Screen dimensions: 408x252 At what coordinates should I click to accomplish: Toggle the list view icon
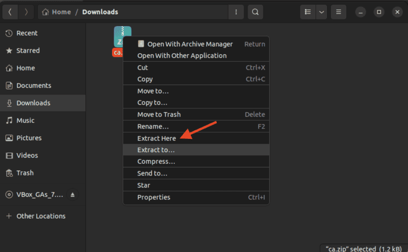coord(307,12)
